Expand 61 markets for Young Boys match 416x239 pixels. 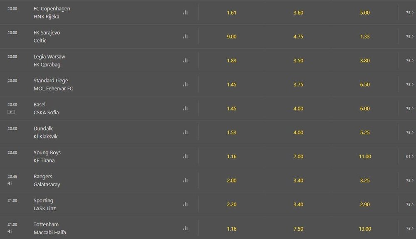click(x=410, y=156)
